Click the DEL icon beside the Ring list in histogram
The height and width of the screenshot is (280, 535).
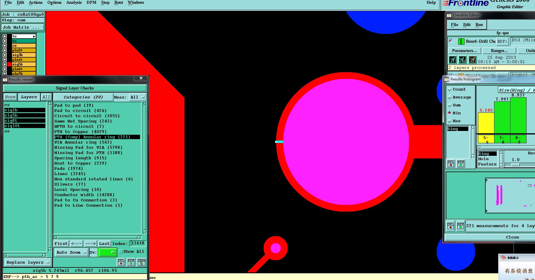coord(451,164)
